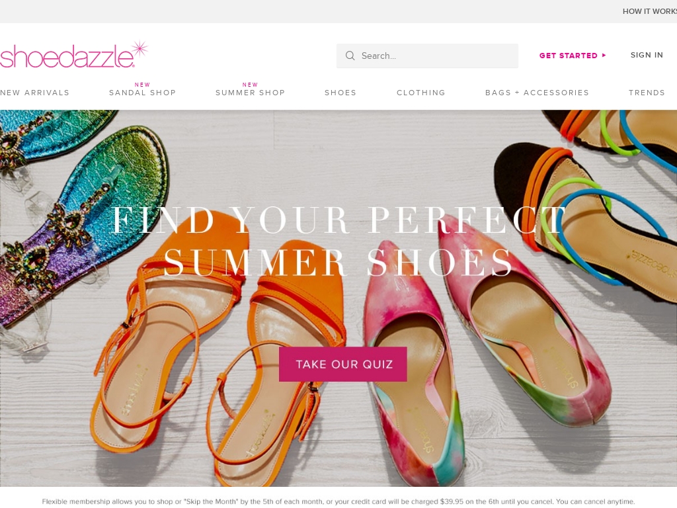Expand the Clothing navigation menu
677x508 pixels.
pyautogui.click(x=421, y=93)
